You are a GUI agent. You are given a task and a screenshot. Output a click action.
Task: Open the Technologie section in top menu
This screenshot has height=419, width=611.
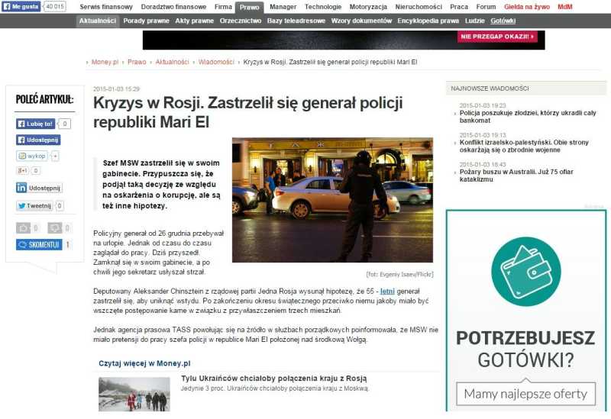[323, 6]
